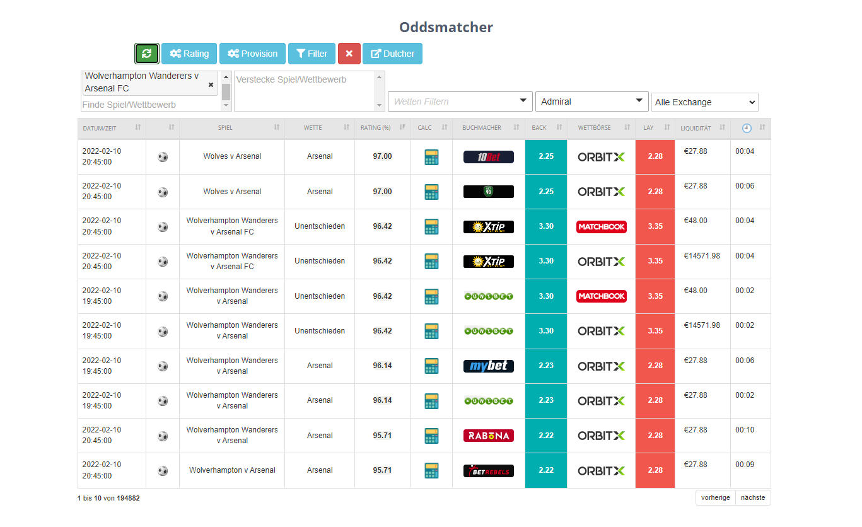Open calculator for the 10Bet row
The height and width of the screenshot is (527, 862).
(431, 157)
